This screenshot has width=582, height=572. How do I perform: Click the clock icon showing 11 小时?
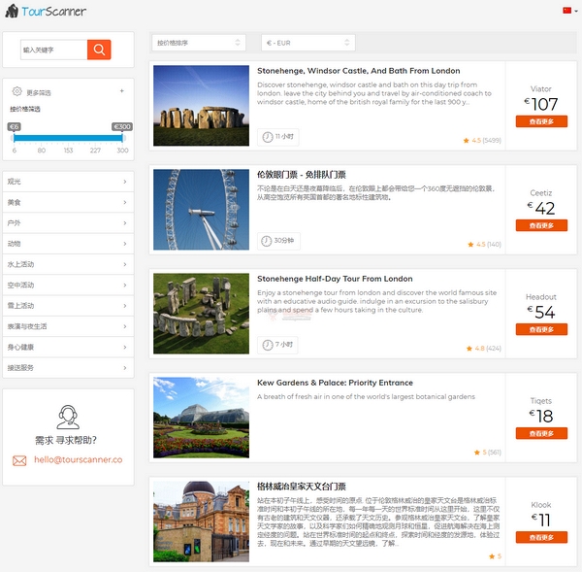click(x=268, y=137)
